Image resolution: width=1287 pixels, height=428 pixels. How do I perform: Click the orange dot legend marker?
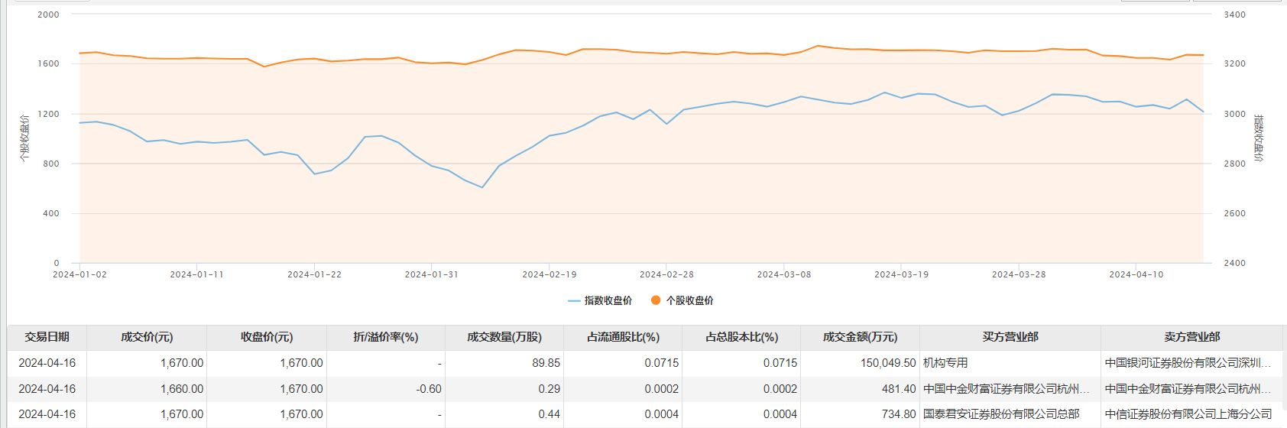(x=656, y=300)
